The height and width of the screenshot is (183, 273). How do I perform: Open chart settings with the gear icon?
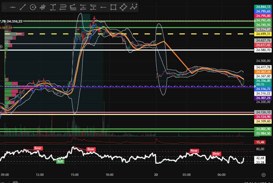[263, 175]
